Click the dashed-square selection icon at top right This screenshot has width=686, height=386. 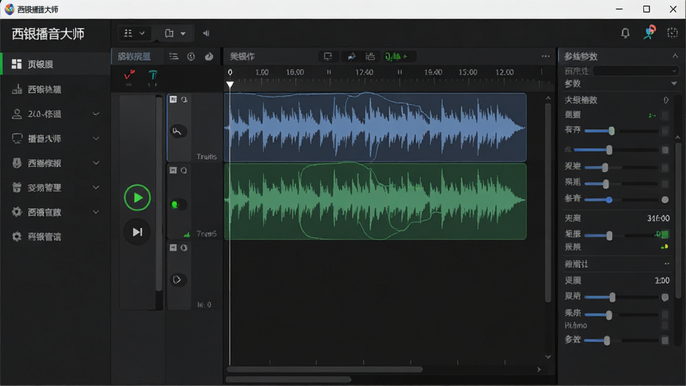pos(672,33)
